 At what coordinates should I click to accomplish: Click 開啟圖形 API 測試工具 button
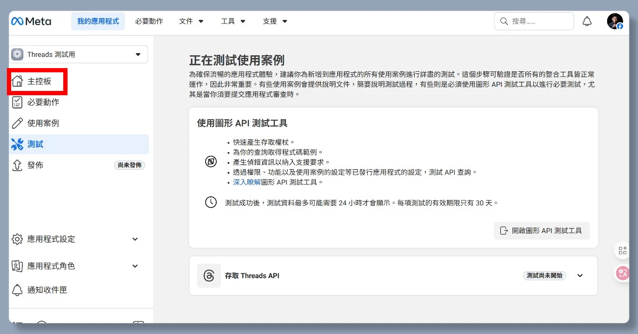tap(542, 230)
